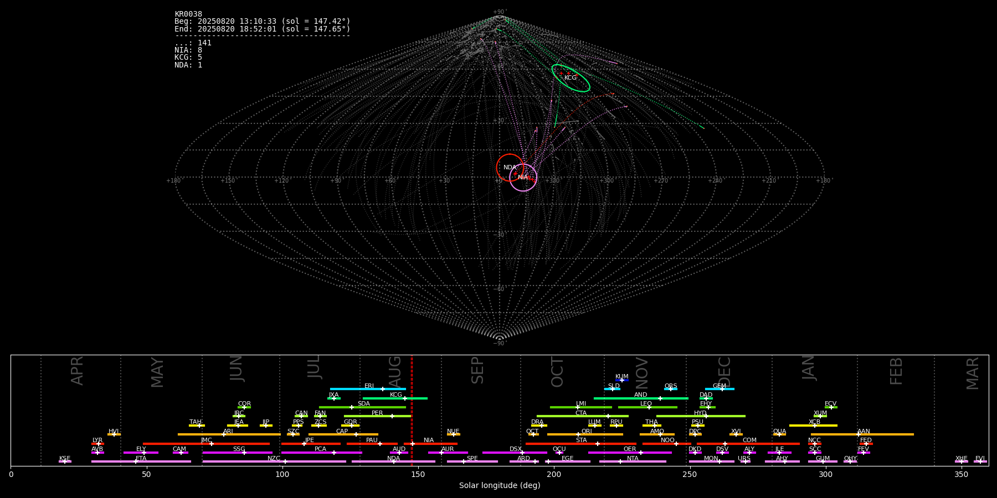
Task: Click the DRA shower label
Action: pos(537,422)
